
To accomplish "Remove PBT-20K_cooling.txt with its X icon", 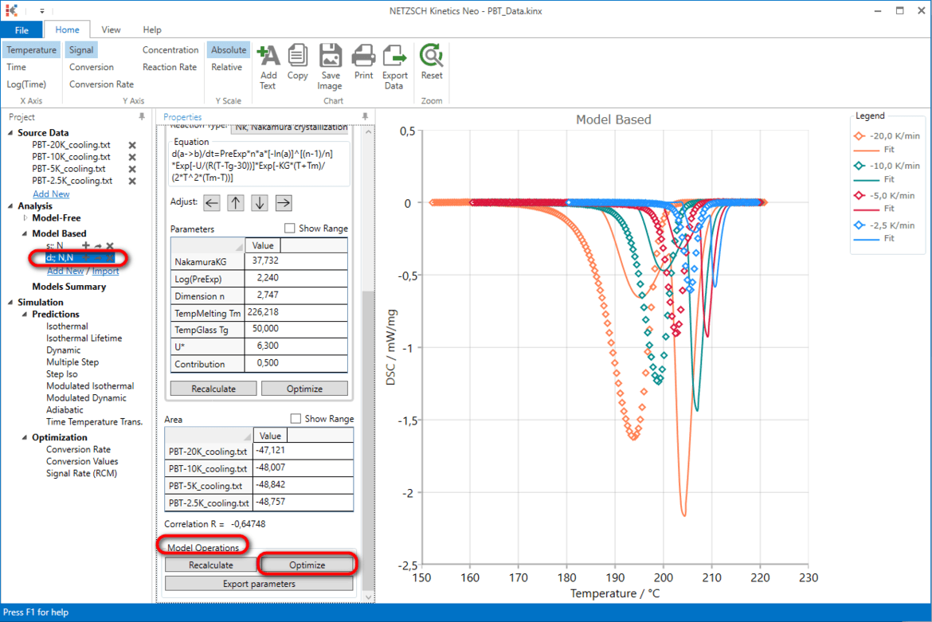I will [x=132, y=145].
